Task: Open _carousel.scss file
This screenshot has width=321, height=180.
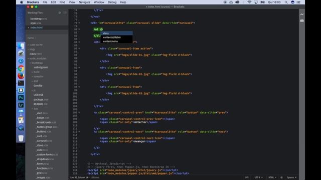Action: click(44, 141)
